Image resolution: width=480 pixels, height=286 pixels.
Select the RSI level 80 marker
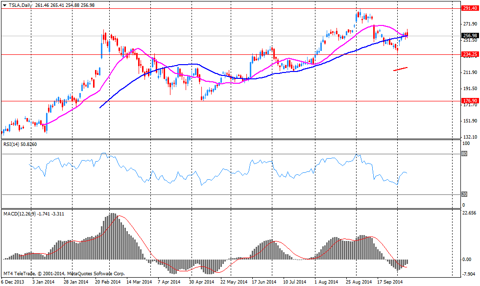click(464, 154)
